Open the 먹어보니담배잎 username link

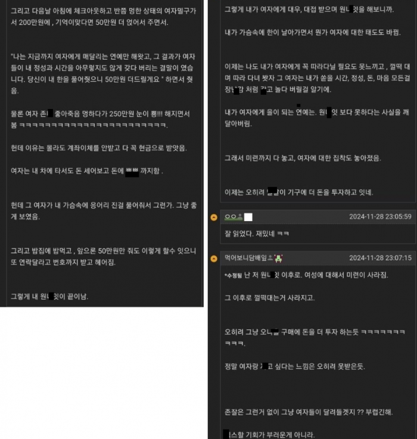245,258
